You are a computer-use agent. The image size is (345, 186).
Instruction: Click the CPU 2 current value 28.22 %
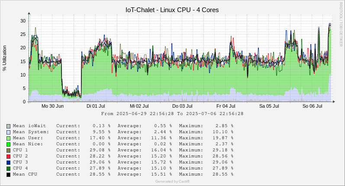[x=100, y=156]
